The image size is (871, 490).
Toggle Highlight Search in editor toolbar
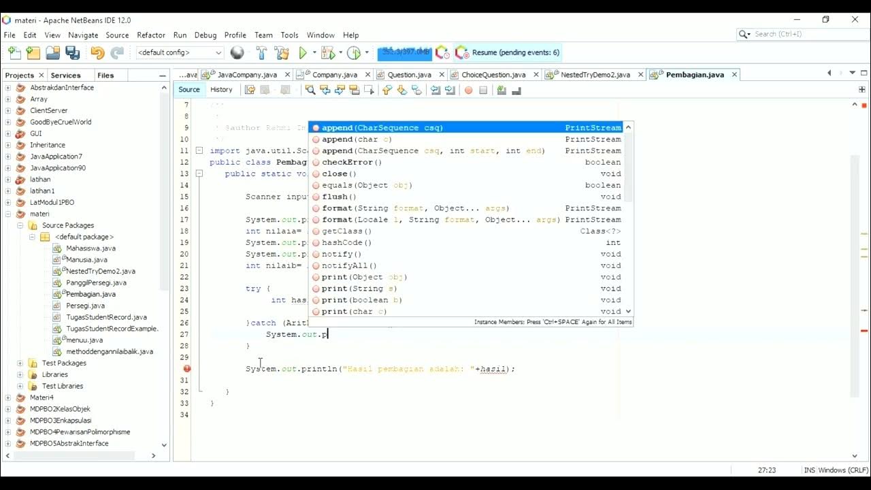(x=355, y=90)
